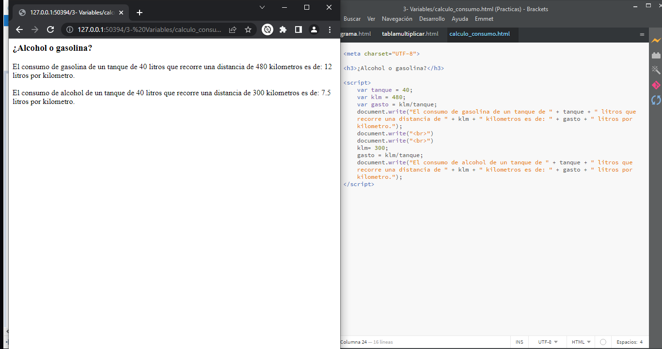Click the meta charset line in editor
This screenshot has width=662, height=349.
pyautogui.click(x=381, y=54)
